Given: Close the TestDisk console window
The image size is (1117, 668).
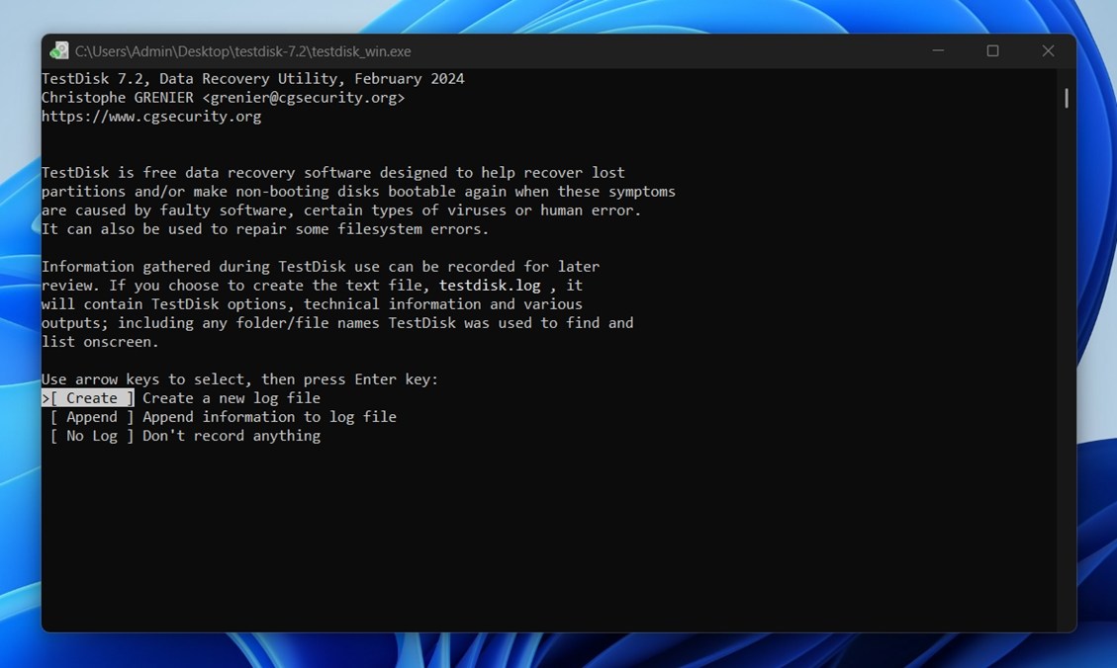Looking at the screenshot, I should [x=1048, y=51].
